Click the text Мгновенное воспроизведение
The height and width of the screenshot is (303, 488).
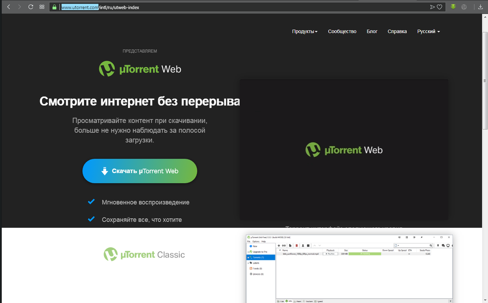coord(146,202)
